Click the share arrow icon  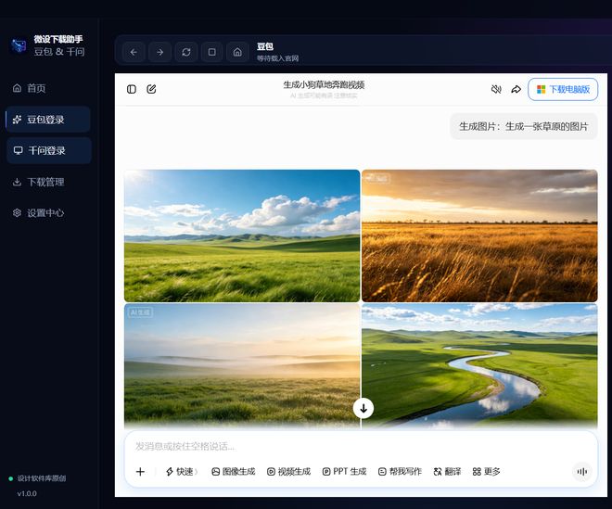(x=516, y=89)
